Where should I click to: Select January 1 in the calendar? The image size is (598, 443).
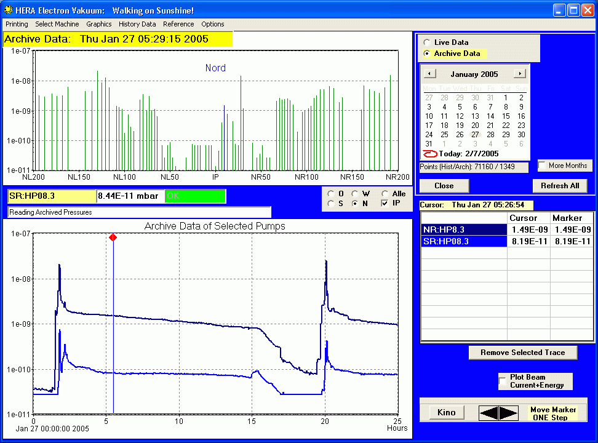point(506,98)
